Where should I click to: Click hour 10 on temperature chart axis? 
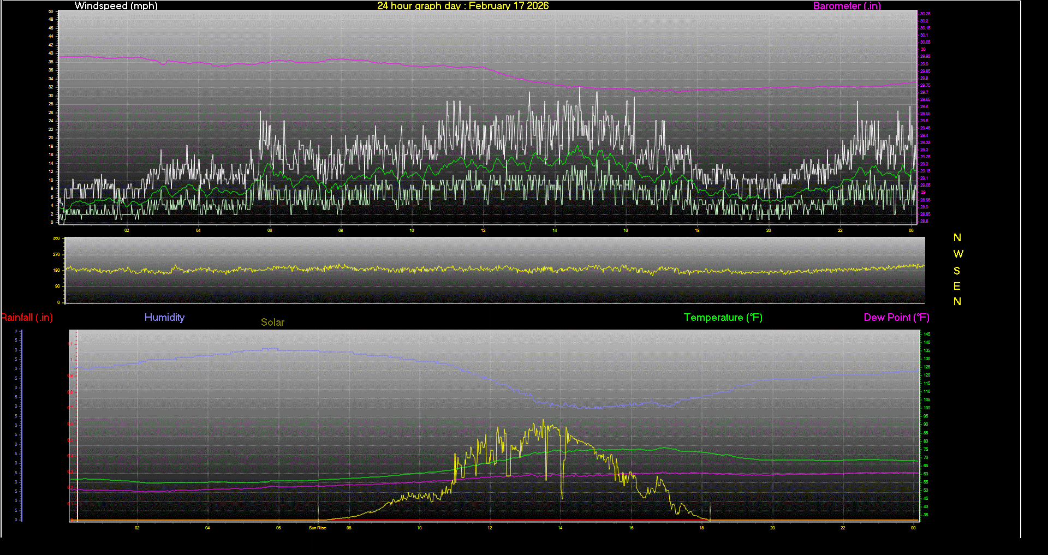click(419, 528)
